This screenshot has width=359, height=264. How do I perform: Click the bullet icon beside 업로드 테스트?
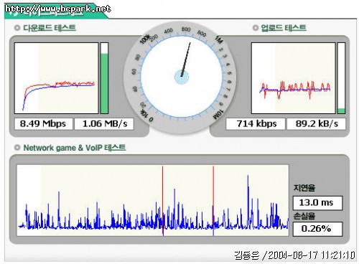pos(256,28)
